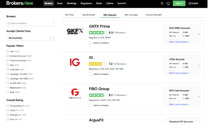The height and width of the screenshot is (128, 208).
Task: Check the Forex/Currencies filter
Action: pos(7,60)
